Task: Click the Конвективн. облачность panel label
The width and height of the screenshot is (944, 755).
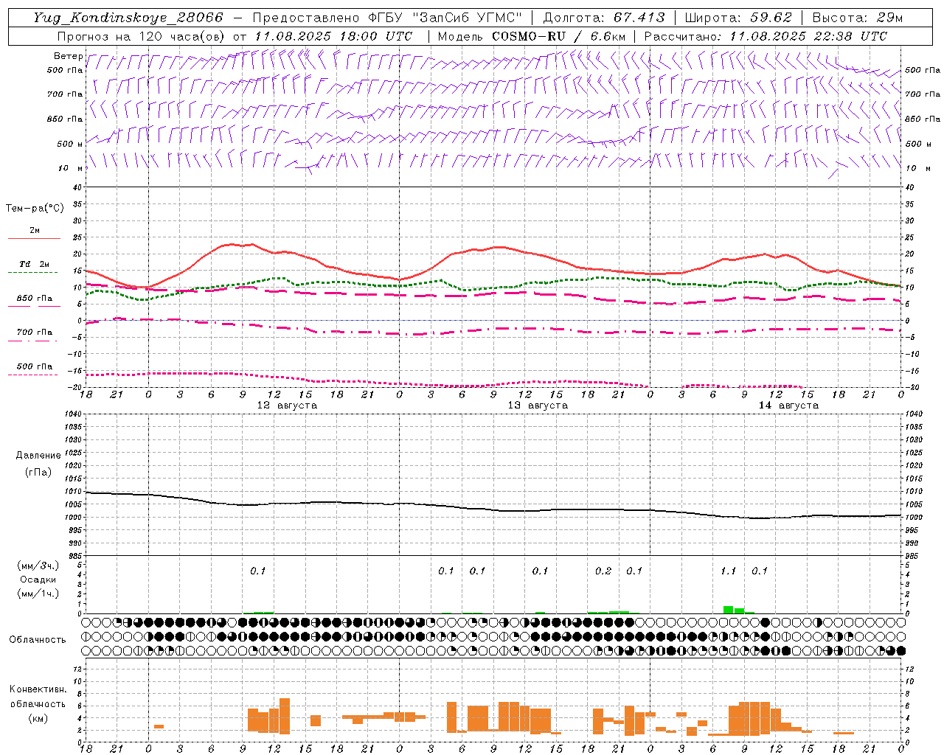Action: coord(38,697)
